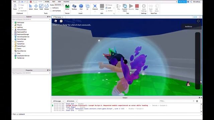214x120 pixels.
Task: Open the viewport three-dots menu
Action: coord(198,21)
